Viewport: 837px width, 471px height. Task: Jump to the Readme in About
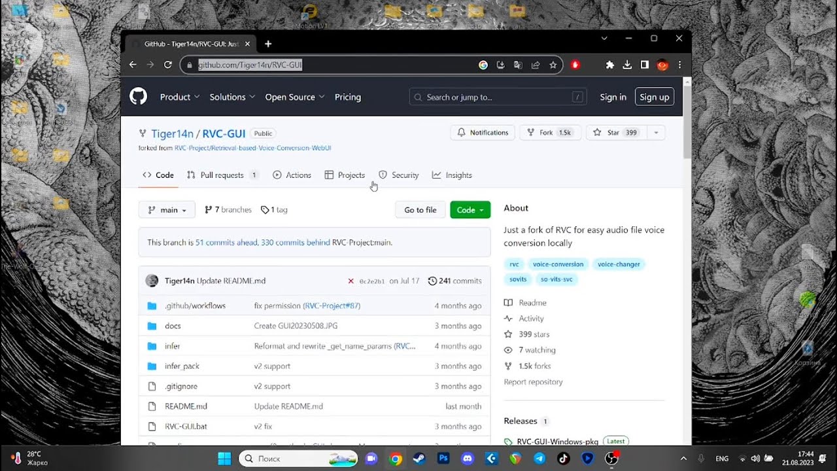tap(525, 303)
